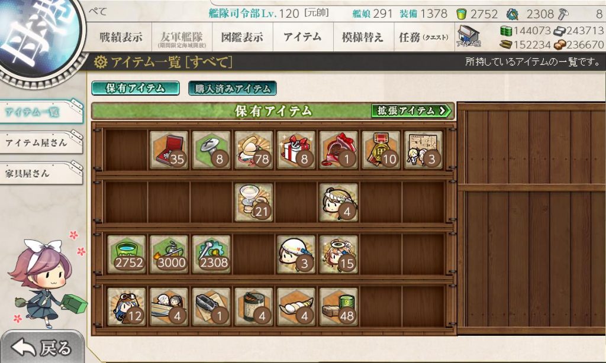Open the item shop house icon
The image size is (606, 363).
click(469, 36)
